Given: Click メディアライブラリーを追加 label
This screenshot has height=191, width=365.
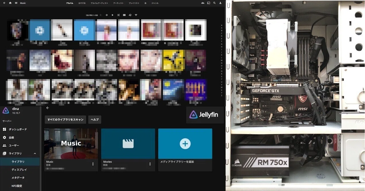Looking at the screenshot, I should [x=177, y=162].
